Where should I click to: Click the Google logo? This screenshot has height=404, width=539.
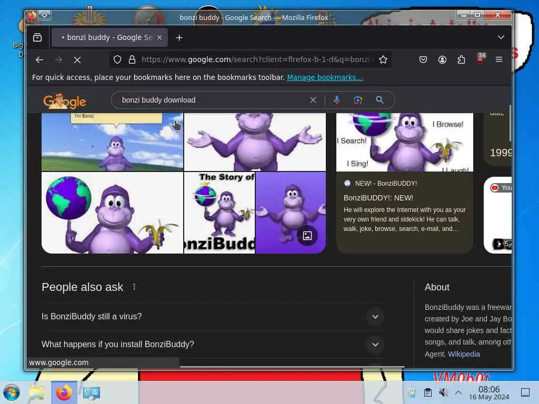pyautogui.click(x=65, y=101)
